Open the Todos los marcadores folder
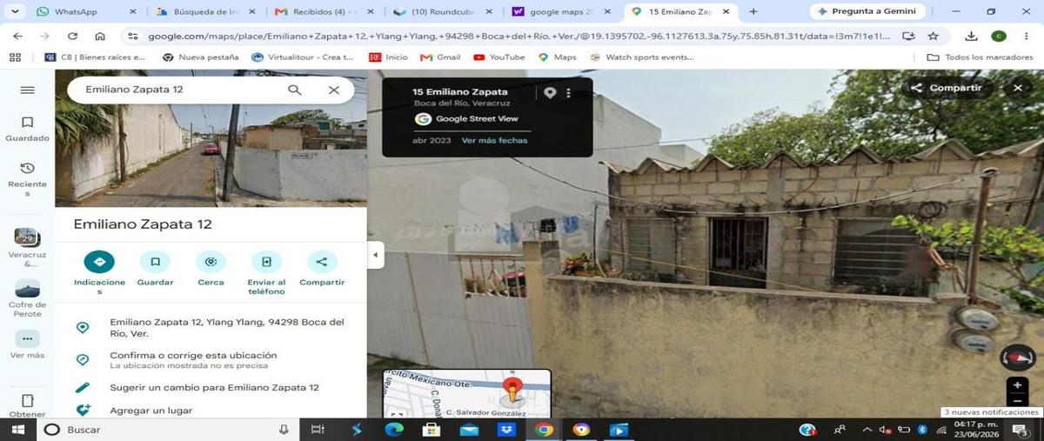The image size is (1044, 441). (980, 57)
